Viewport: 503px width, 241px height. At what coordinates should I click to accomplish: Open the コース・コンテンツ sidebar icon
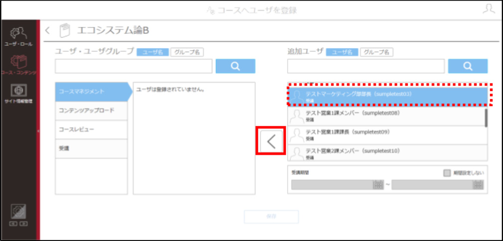click(x=18, y=65)
